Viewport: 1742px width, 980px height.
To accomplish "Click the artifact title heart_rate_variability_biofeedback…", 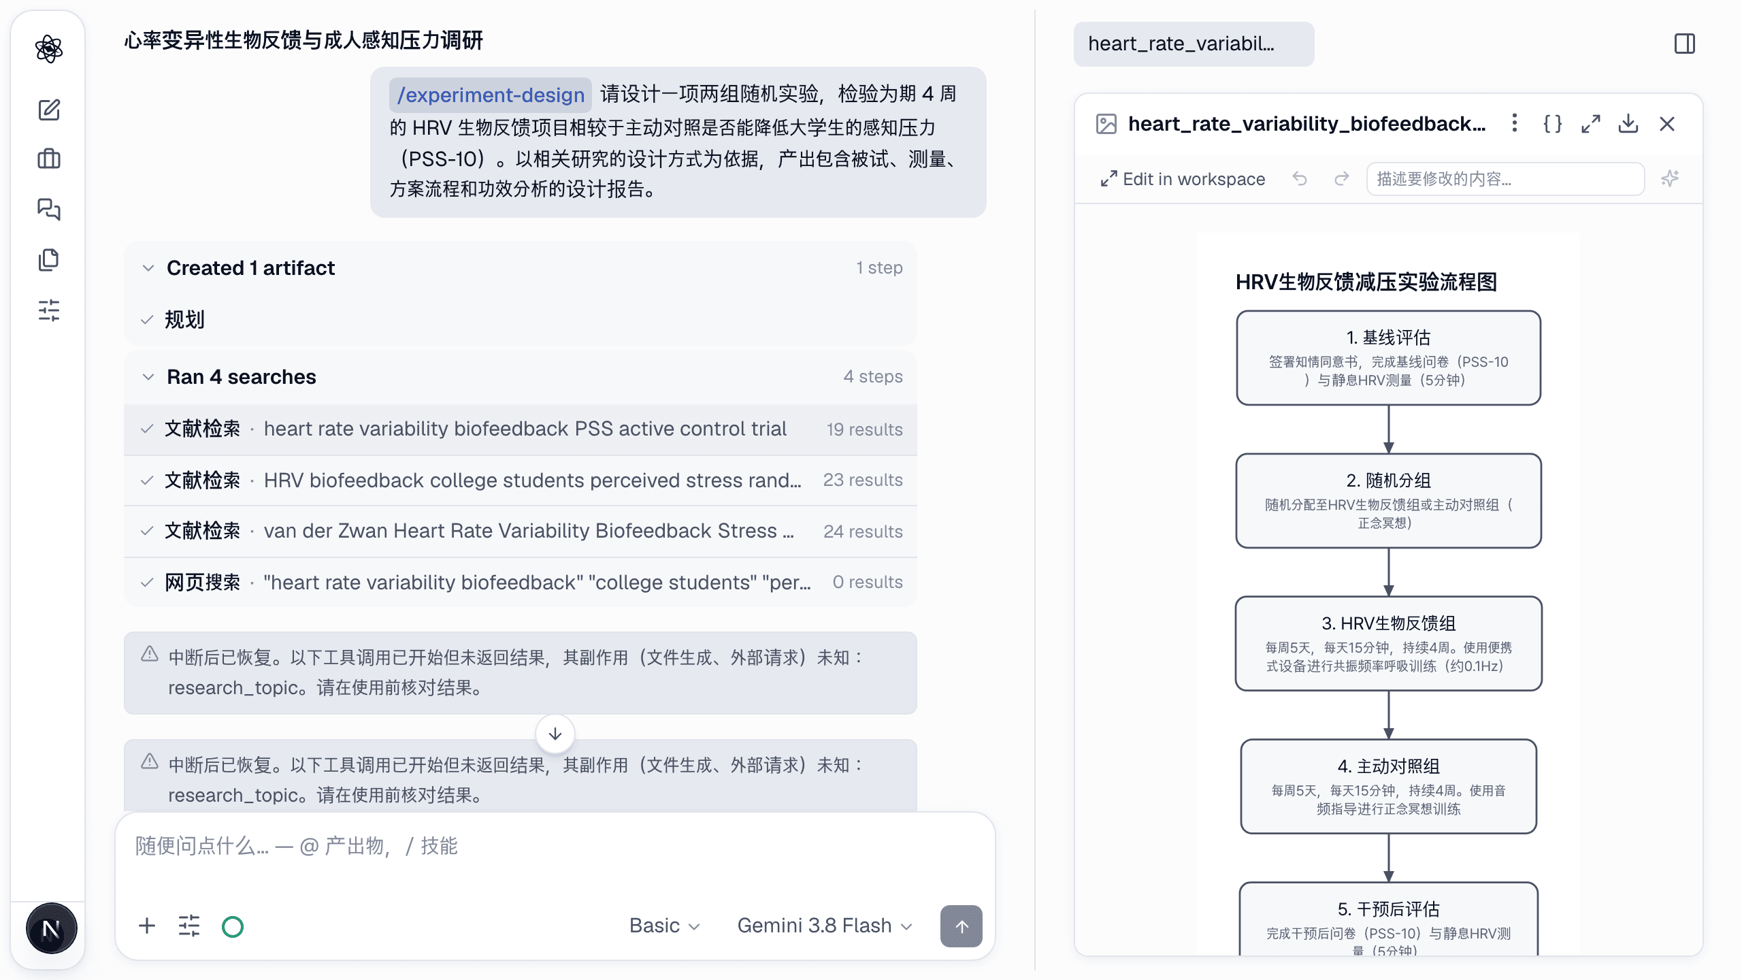I will point(1306,124).
